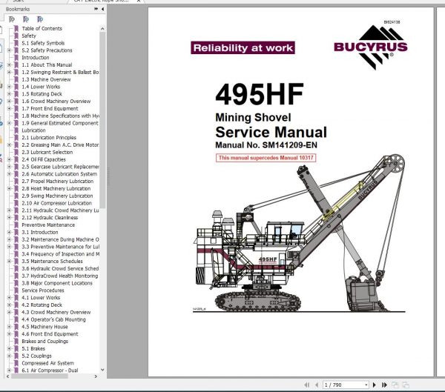
Task: Expand the 4.2 Rotating Deck bookmark
Action: [9, 305]
